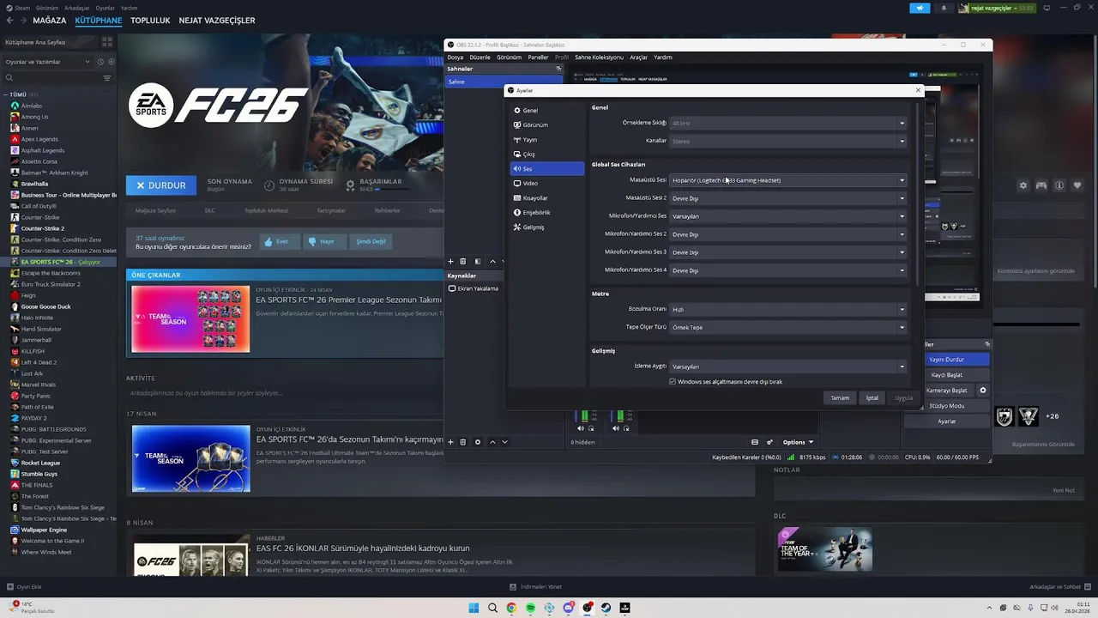Viewport: 1098px width, 618px height.
Task: Open Genel settings category in OBS
Action: pos(546,111)
